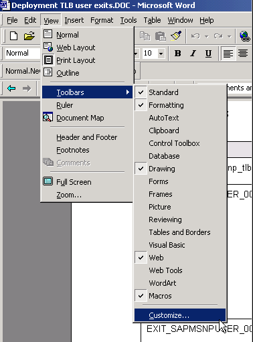Image resolution: width=253 pixels, height=342 pixels.
Task: Enable the Web Tools toolbar
Action: click(180, 270)
